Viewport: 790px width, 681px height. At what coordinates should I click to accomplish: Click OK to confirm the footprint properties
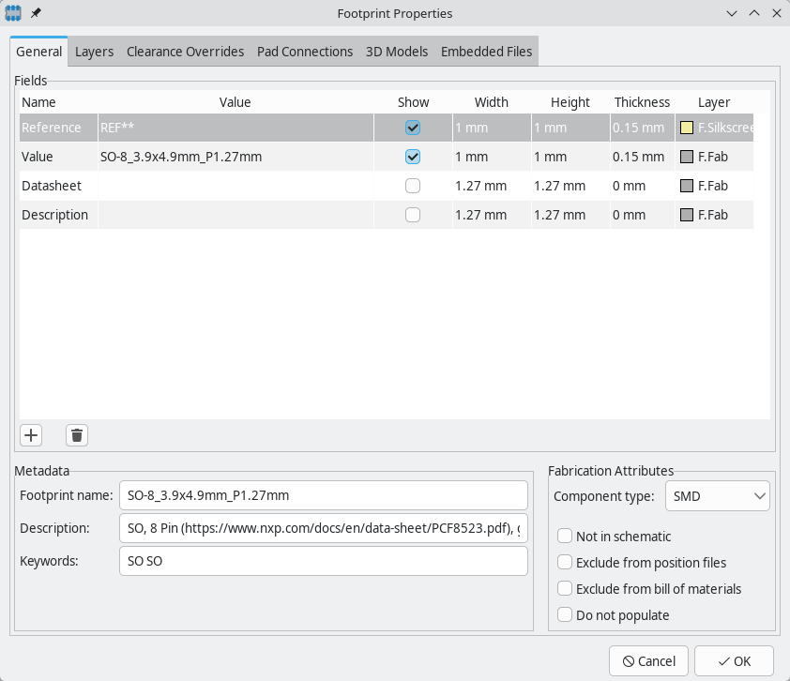point(736,660)
